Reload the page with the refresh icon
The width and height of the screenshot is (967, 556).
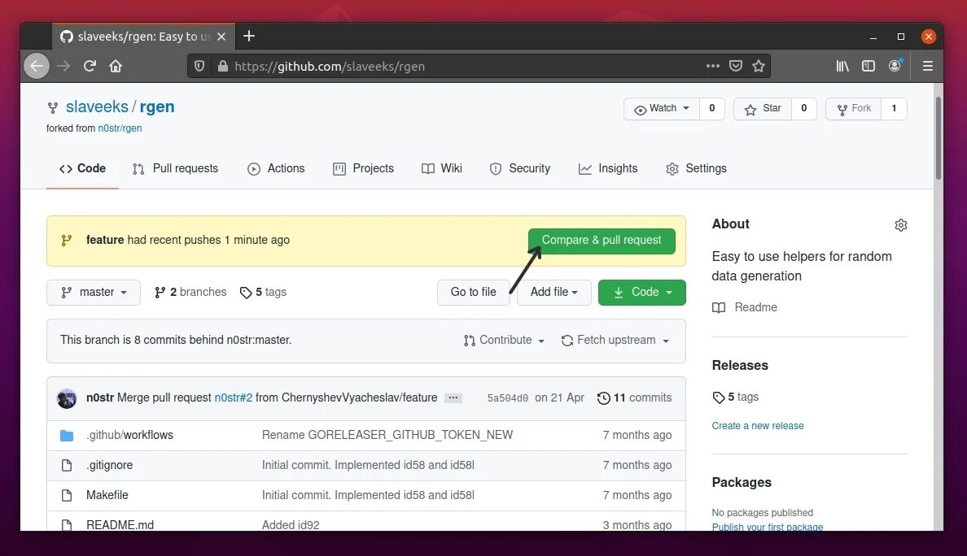[x=90, y=66]
